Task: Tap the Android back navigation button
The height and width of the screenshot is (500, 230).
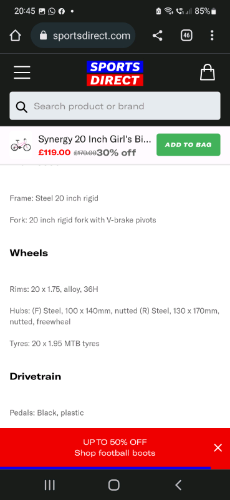Action: point(178,485)
